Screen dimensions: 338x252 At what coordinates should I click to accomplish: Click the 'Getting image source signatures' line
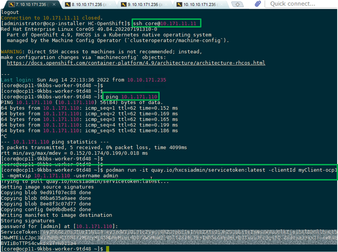coord(47,187)
